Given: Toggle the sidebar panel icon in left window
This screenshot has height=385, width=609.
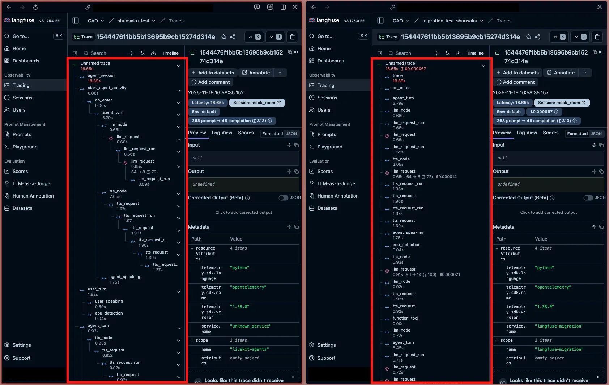Looking at the screenshot, I should (76, 21).
